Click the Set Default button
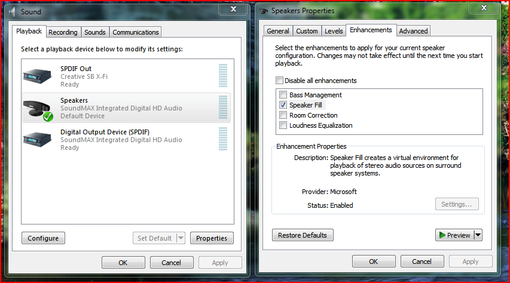Viewport: 510px width, 283px height. [x=154, y=238]
